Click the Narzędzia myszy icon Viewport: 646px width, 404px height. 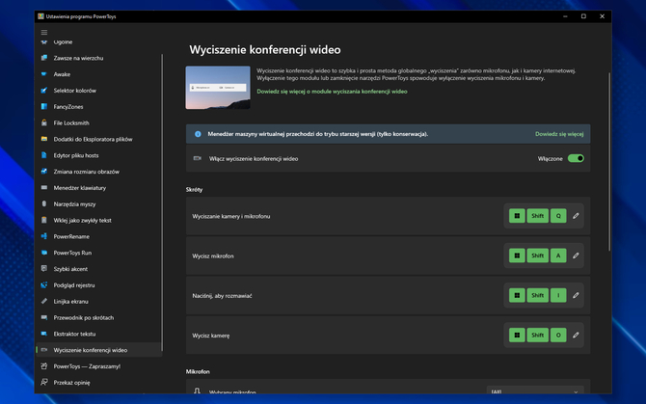pyautogui.click(x=44, y=203)
